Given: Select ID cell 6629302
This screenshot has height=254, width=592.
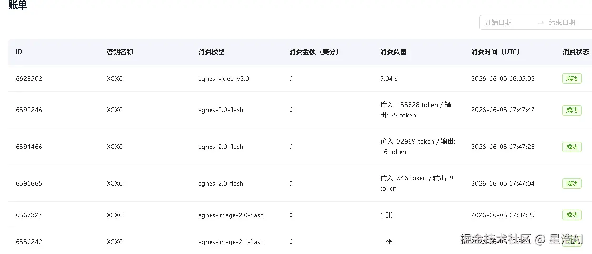Looking at the screenshot, I should click(29, 78).
